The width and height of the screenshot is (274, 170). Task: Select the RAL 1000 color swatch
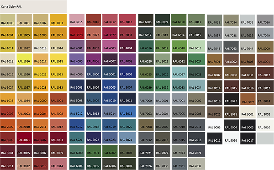(7, 20)
